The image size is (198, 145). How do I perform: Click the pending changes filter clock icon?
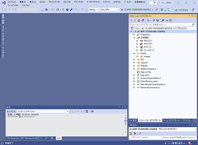click(148, 20)
